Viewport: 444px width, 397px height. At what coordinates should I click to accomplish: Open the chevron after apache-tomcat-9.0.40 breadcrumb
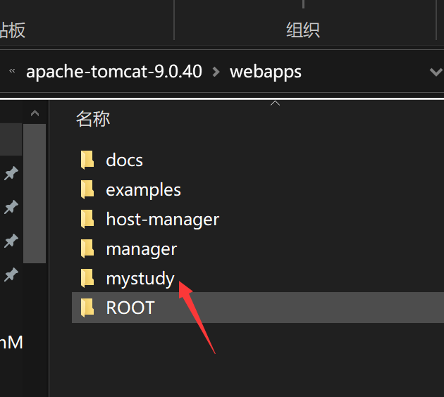coord(216,72)
